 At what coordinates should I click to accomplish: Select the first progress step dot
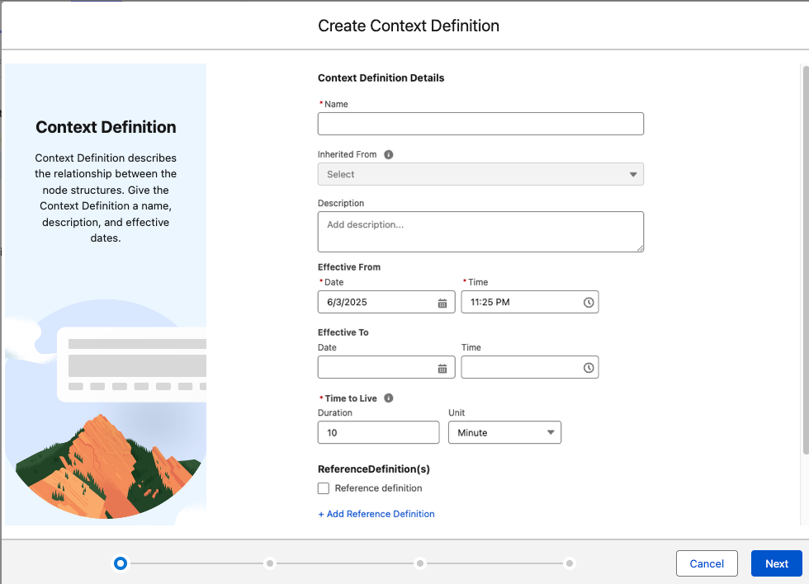[x=121, y=563]
